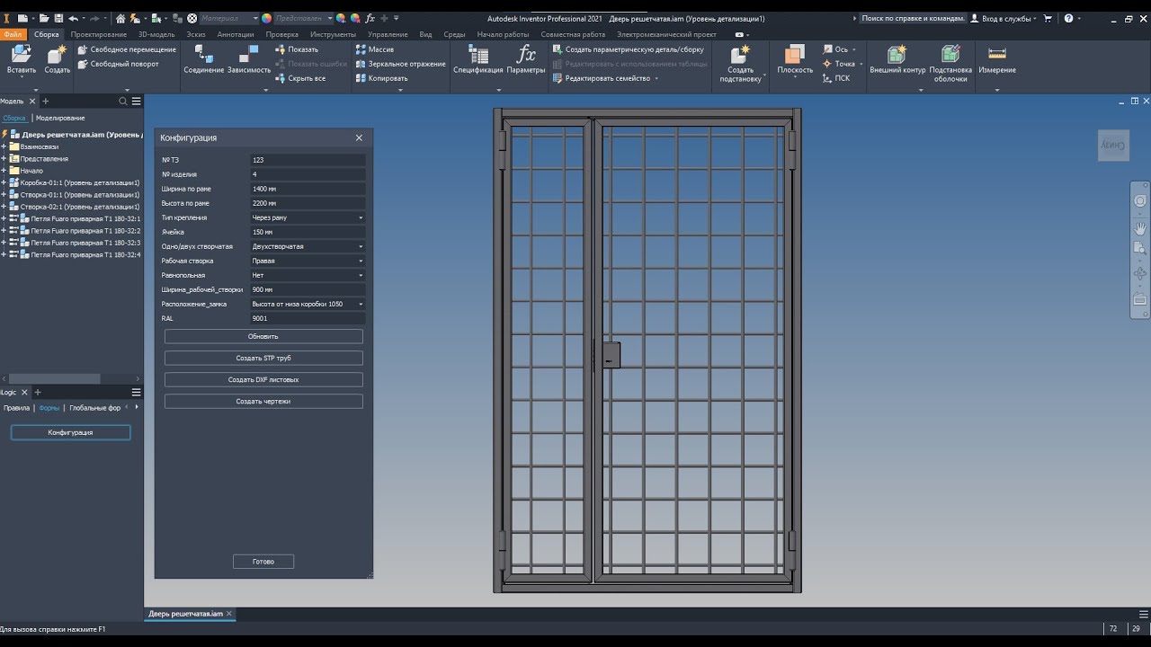Click the Высота по раме input field
The image size is (1151, 647).
tap(308, 203)
